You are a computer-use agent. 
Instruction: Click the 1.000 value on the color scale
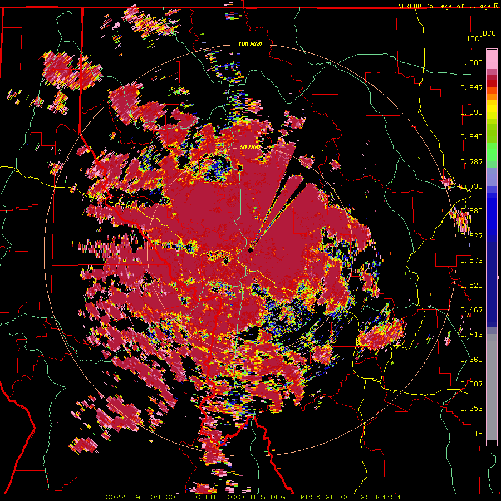(x=471, y=62)
